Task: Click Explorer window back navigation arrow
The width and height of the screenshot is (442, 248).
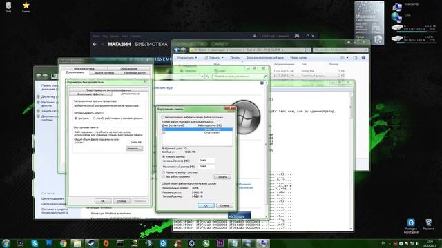Action: [x=177, y=50]
